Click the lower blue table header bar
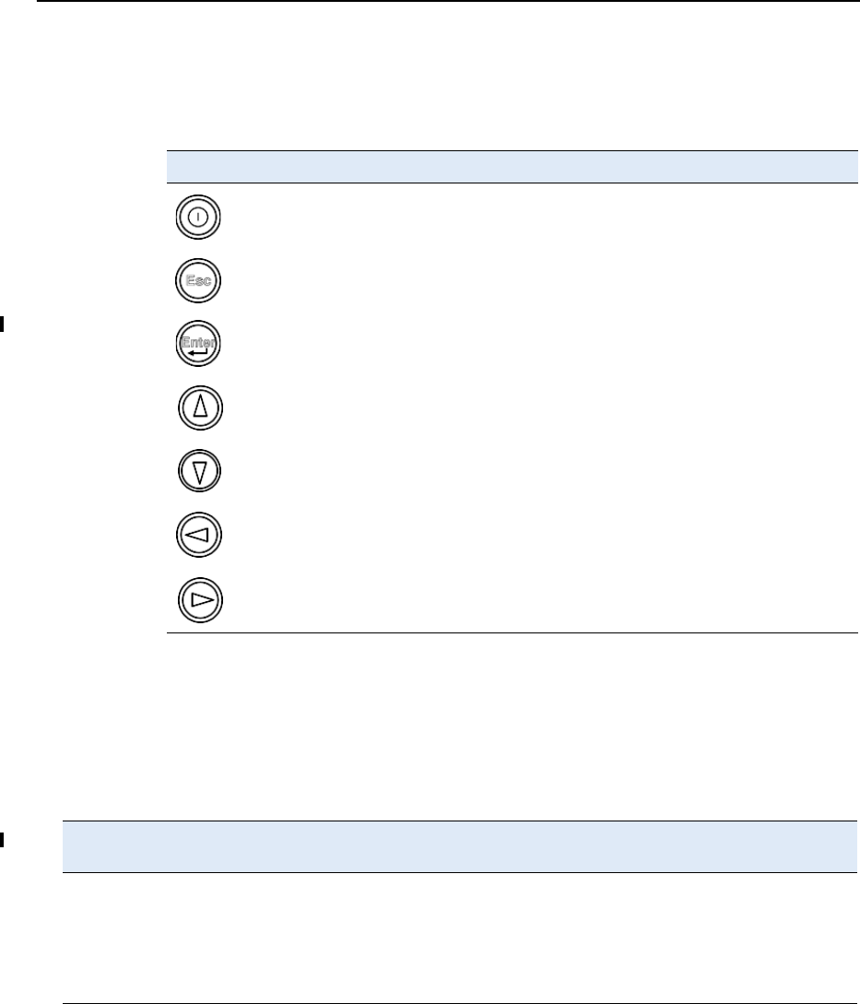Screen dimensions: 860x1004 pyautogui.click(x=459, y=846)
